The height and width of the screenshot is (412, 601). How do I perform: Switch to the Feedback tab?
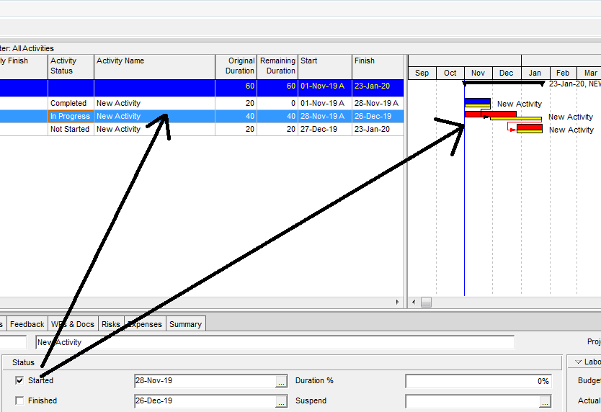click(x=27, y=324)
